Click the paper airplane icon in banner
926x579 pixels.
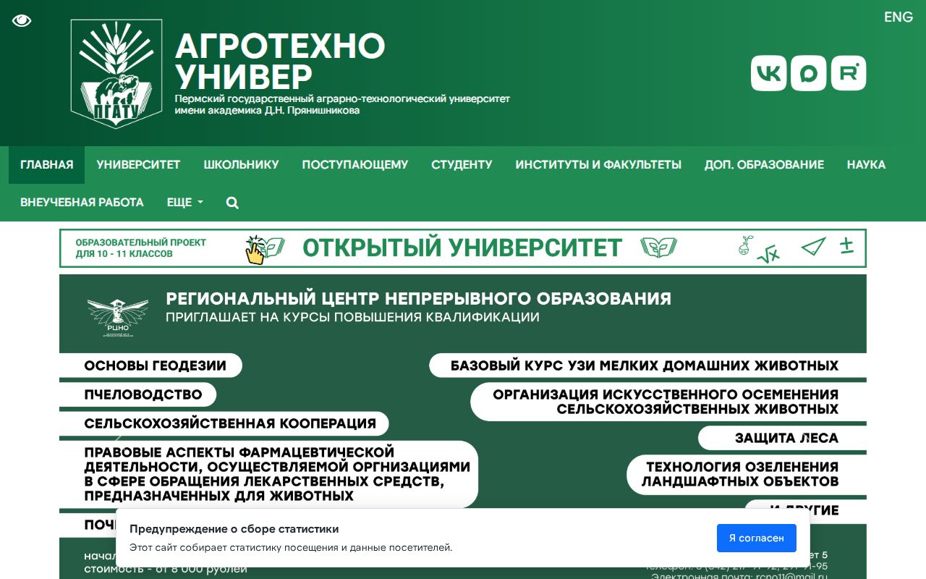click(x=813, y=247)
